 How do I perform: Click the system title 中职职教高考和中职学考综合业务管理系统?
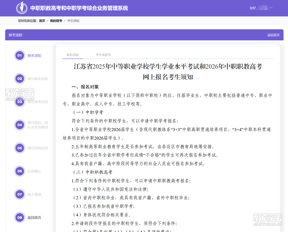point(79,8)
